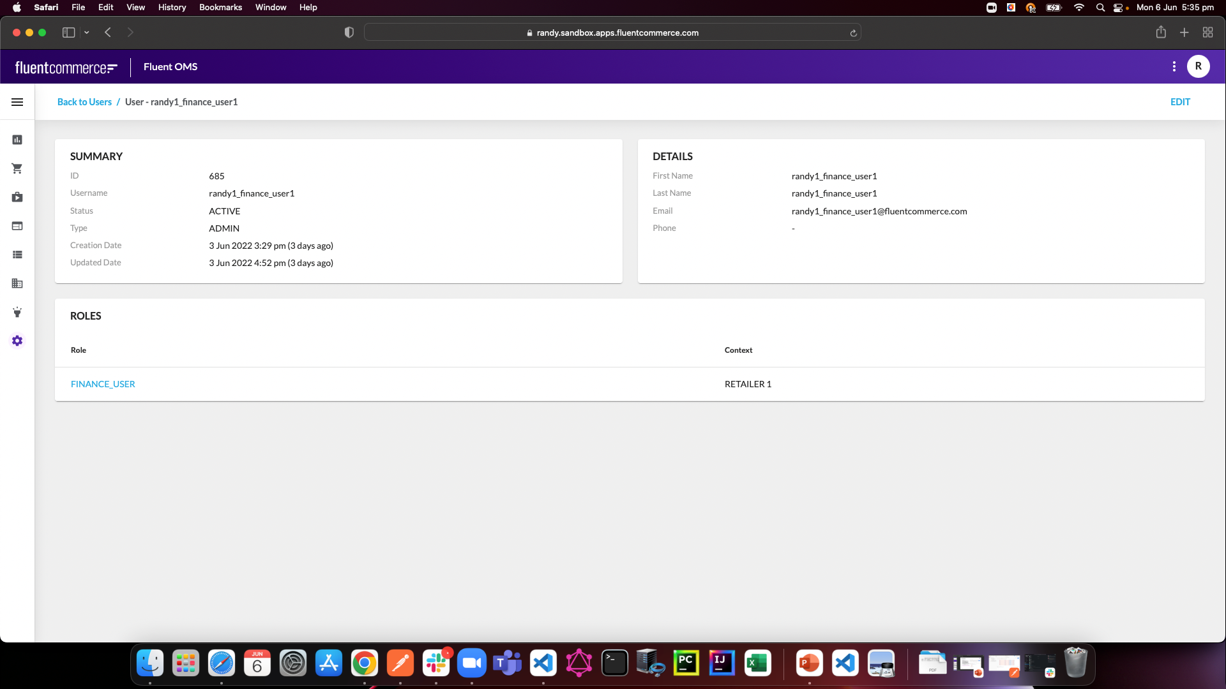Image resolution: width=1226 pixels, height=689 pixels.
Task: Open the settings gear sidebar icon
Action: click(x=17, y=341)
